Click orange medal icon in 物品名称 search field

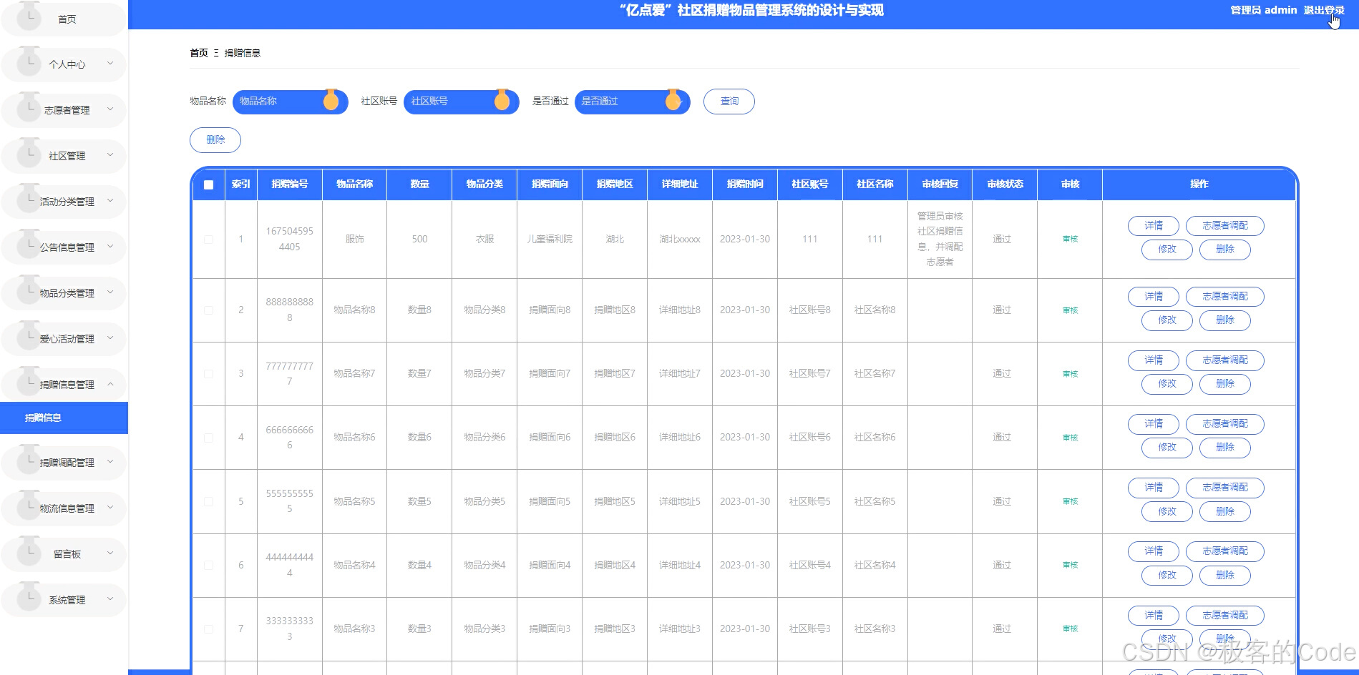331,100
